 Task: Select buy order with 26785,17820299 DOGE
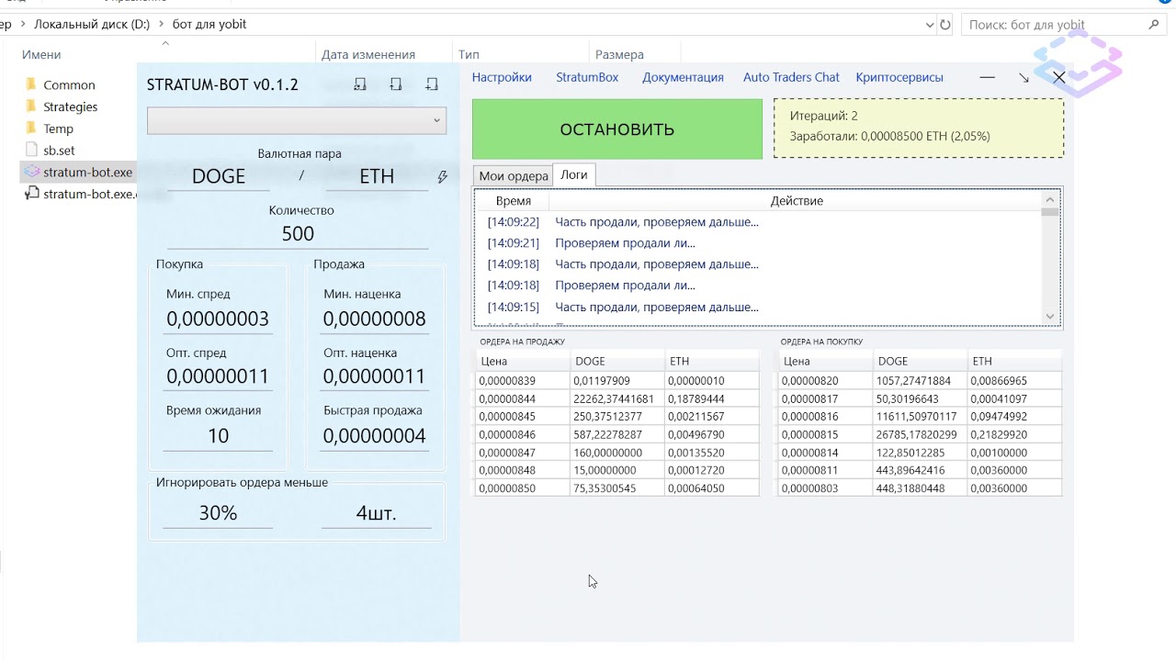tap(920, 434)
